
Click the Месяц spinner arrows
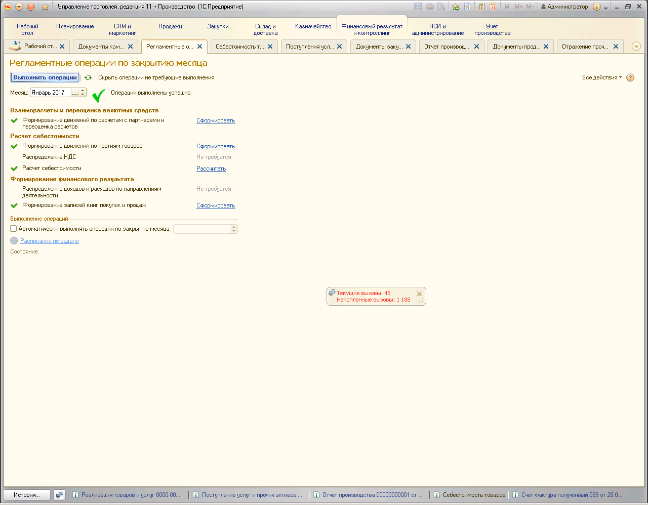click(x=83, y=93)
